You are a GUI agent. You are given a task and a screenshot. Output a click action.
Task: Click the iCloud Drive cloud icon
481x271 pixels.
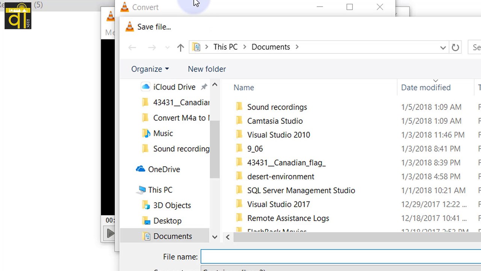tap(145, 87)
